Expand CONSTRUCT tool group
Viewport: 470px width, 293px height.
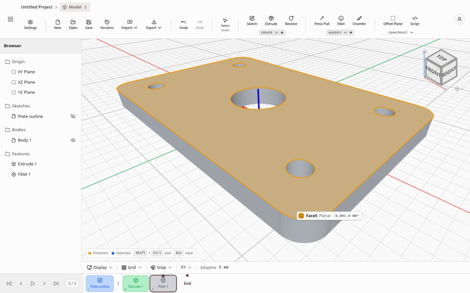(401, 33)
